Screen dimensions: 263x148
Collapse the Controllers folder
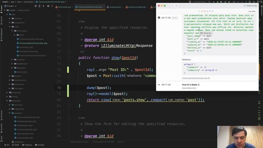tap(12, 31)
